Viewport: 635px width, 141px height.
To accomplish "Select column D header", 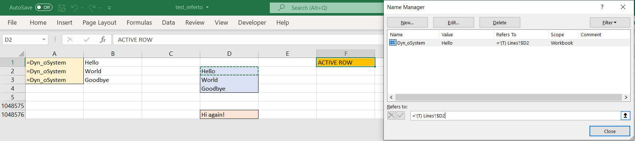I will tap(229, 54).
